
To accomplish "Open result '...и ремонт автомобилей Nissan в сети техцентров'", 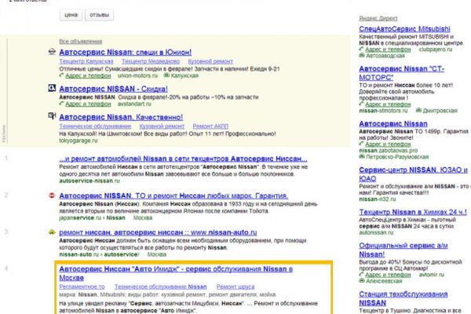I will click(183, 159).
